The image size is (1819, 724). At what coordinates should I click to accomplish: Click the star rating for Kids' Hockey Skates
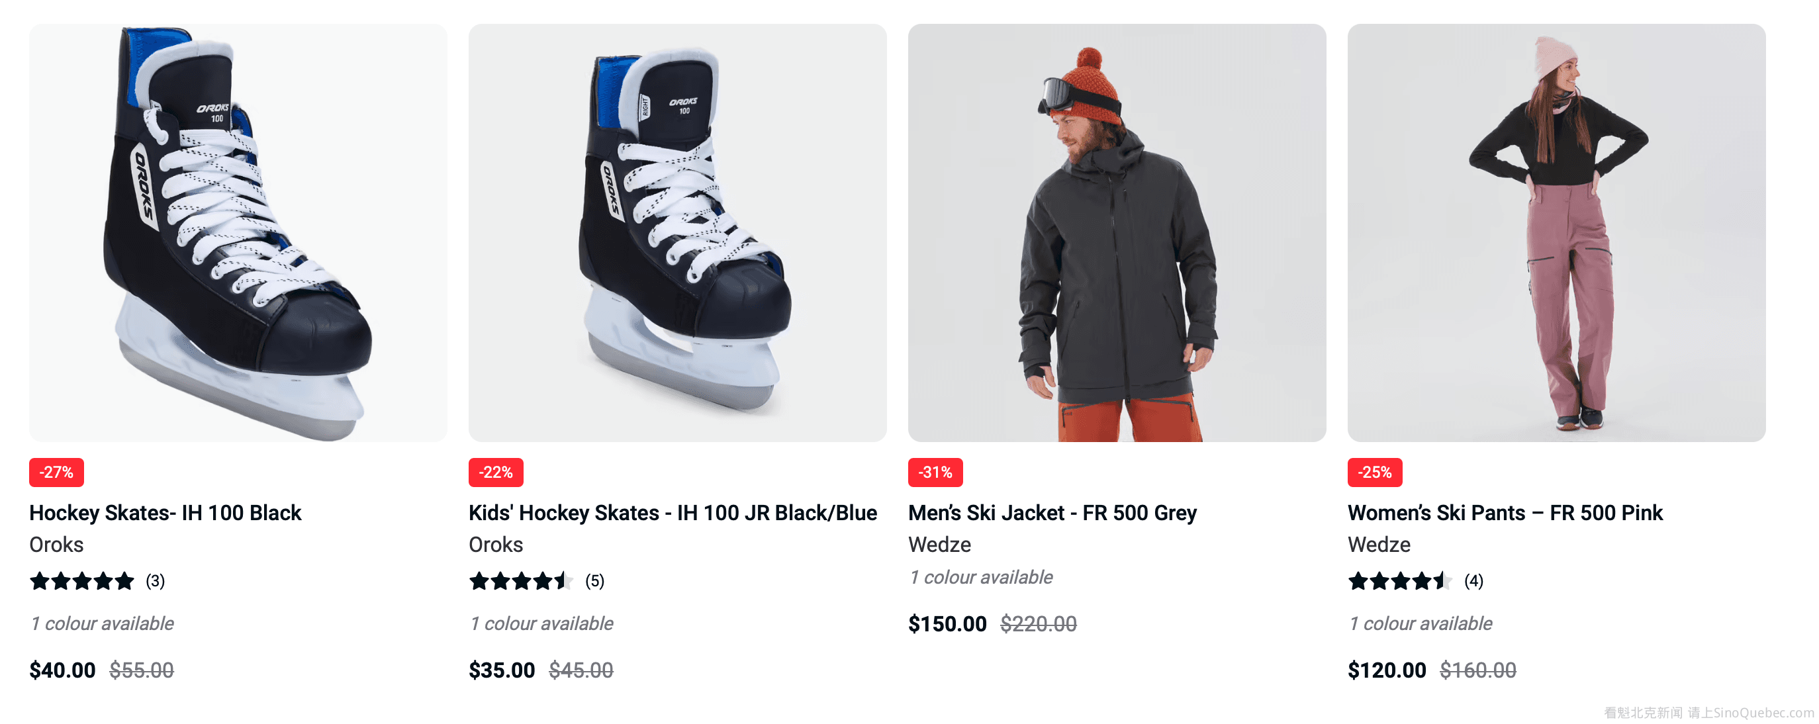tap(521, 582)
